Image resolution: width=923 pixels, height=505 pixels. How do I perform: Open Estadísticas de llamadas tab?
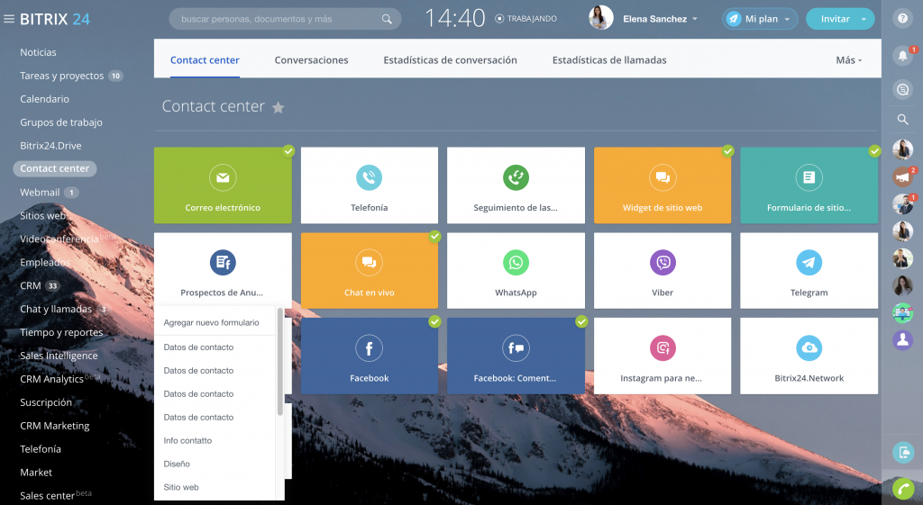point(609,60)
